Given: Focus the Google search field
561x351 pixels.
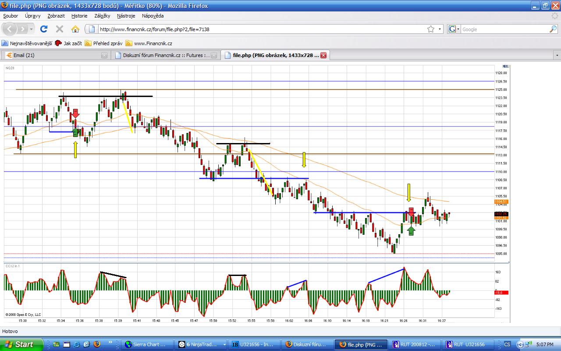Looking at the screenshot, I should 504,29.
